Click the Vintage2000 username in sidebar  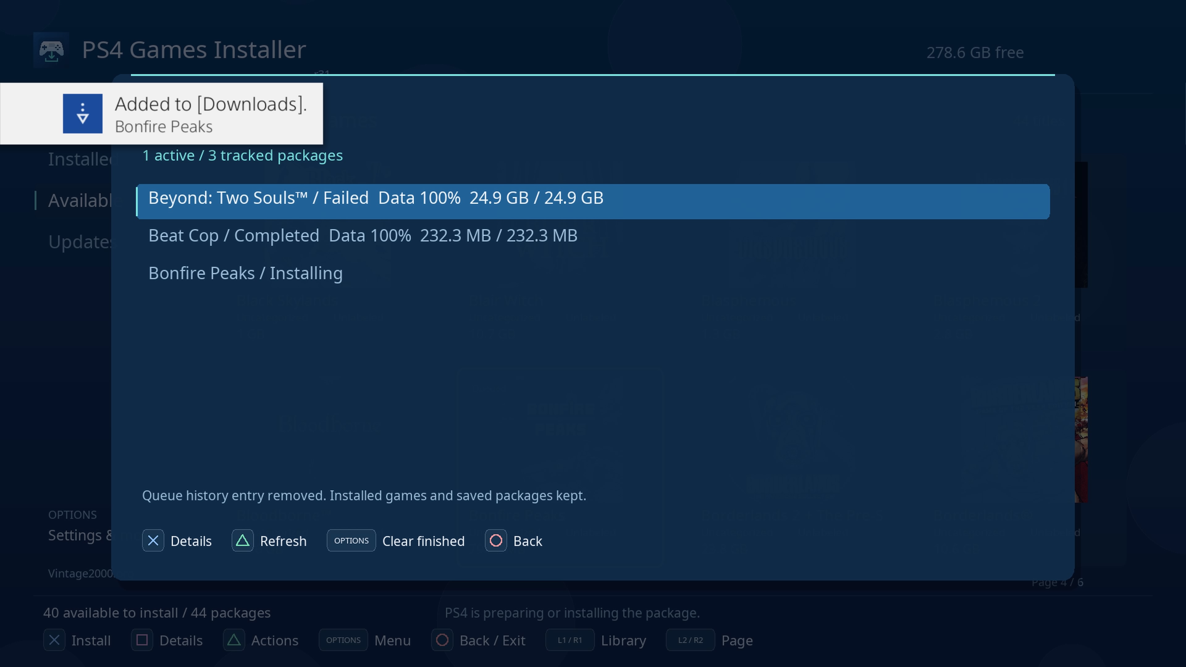(x=81, y=573)
